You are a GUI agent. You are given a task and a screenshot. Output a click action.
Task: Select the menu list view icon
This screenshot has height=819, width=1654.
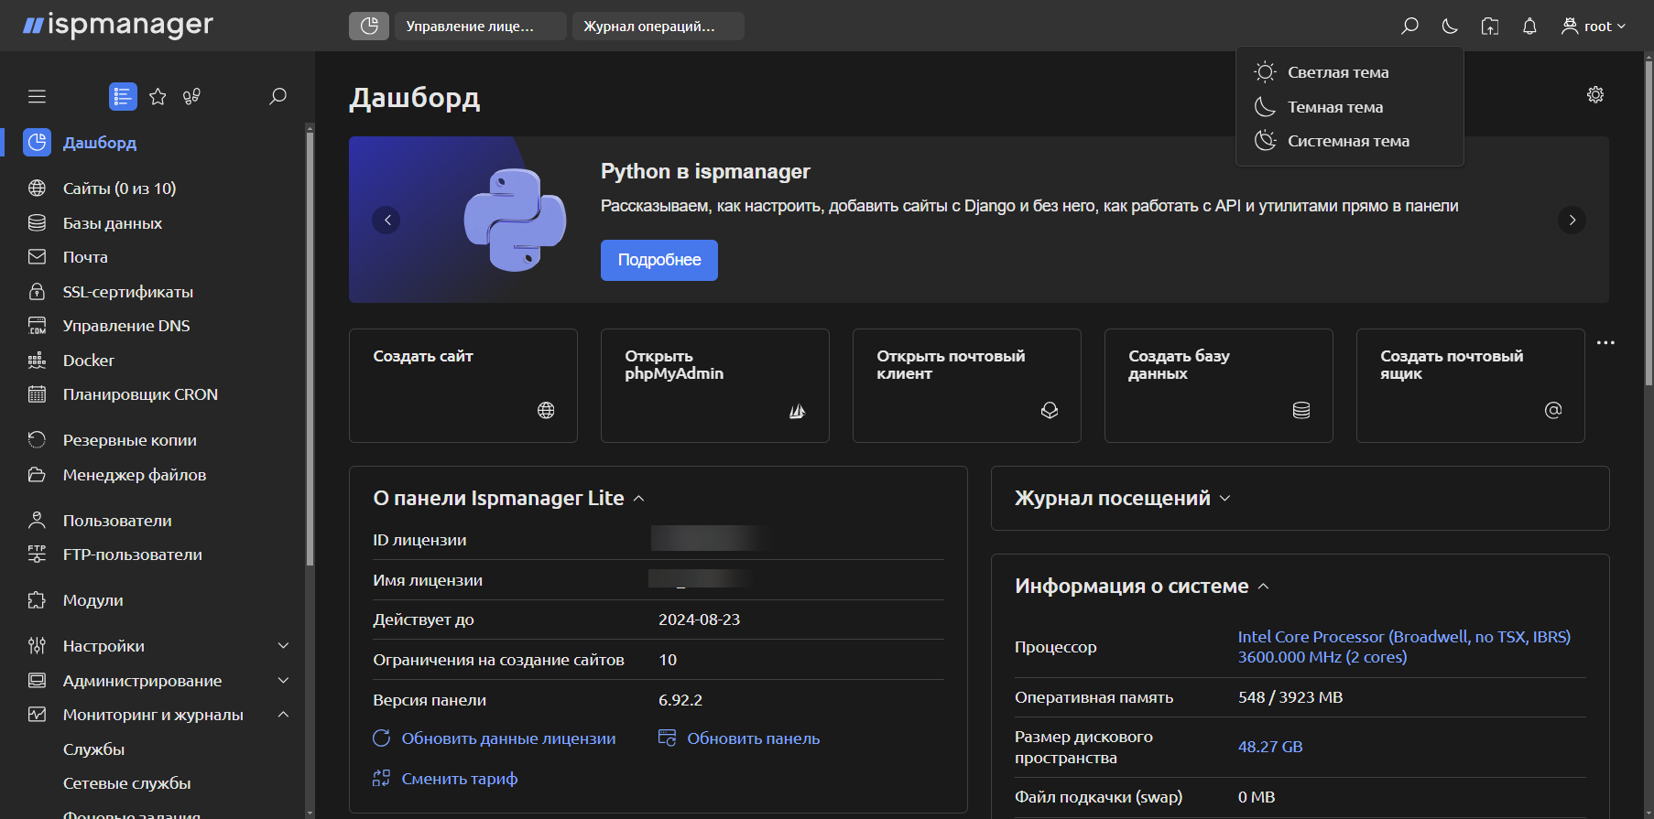[123, 96]
